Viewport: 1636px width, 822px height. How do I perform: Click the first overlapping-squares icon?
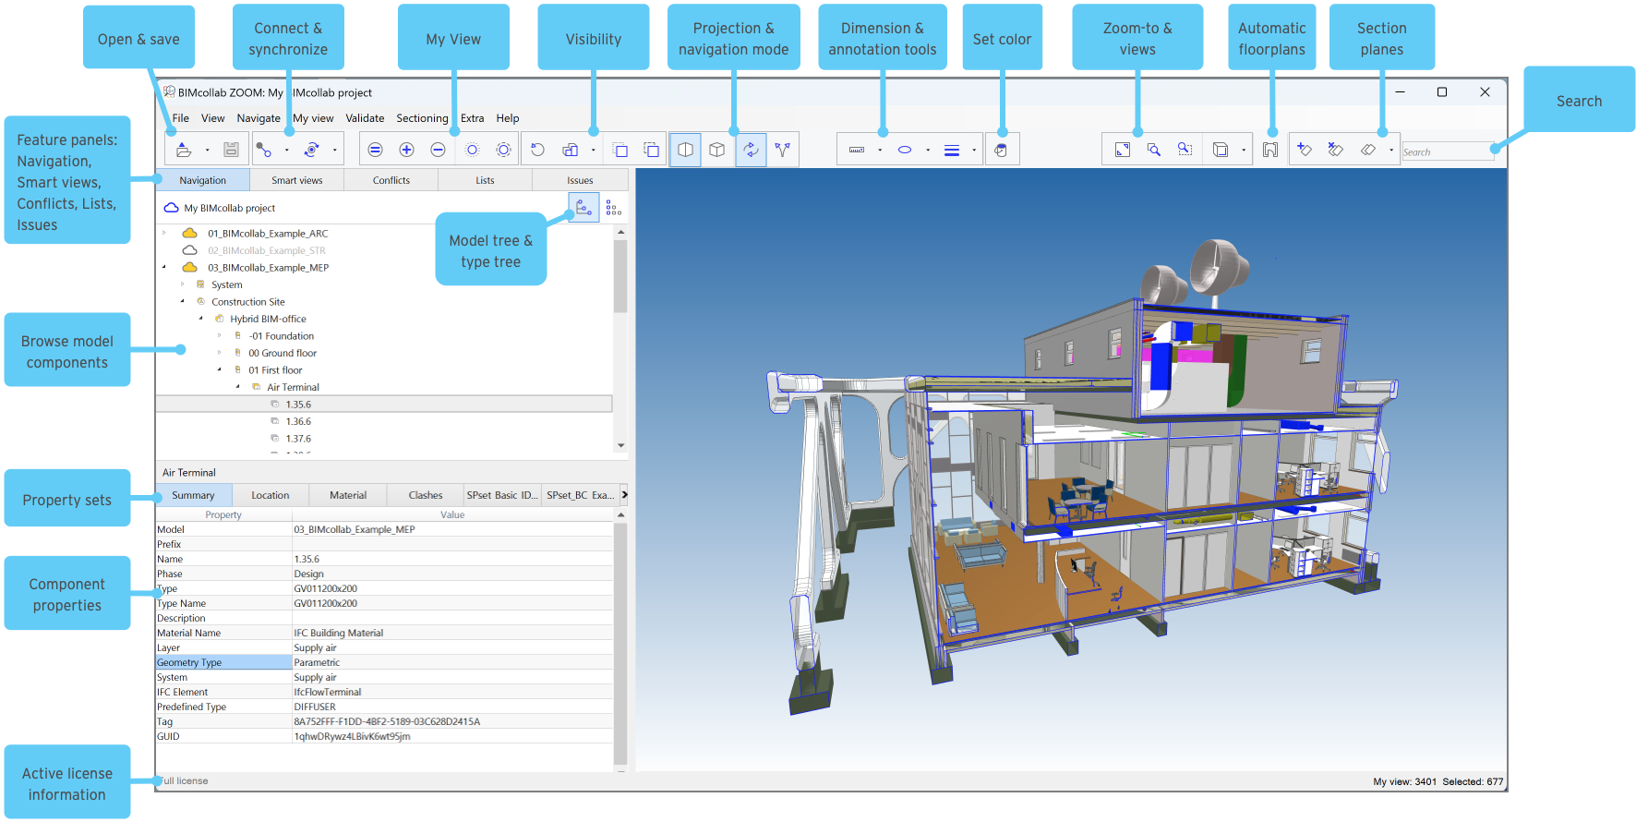pyautogui.click(x=620, y=150)
